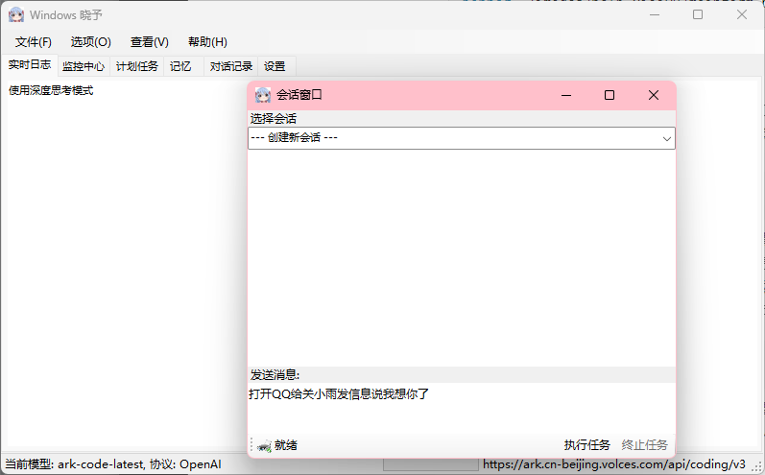Open the 选项(O) menu

coord(90,42)
